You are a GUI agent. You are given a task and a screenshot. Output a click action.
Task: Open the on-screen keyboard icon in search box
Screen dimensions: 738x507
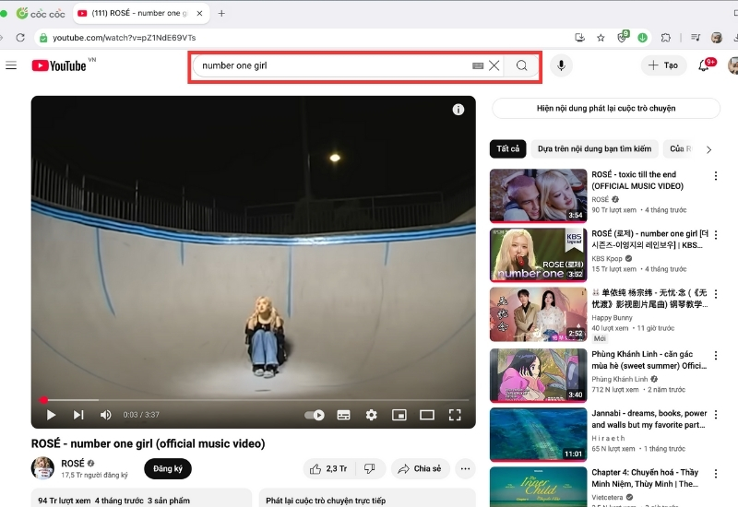coord(477,65)
